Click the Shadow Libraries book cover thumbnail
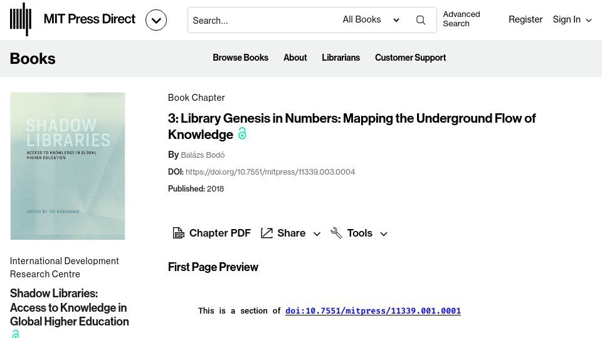Viewport: 602px width, 338px height. [68, 166]
